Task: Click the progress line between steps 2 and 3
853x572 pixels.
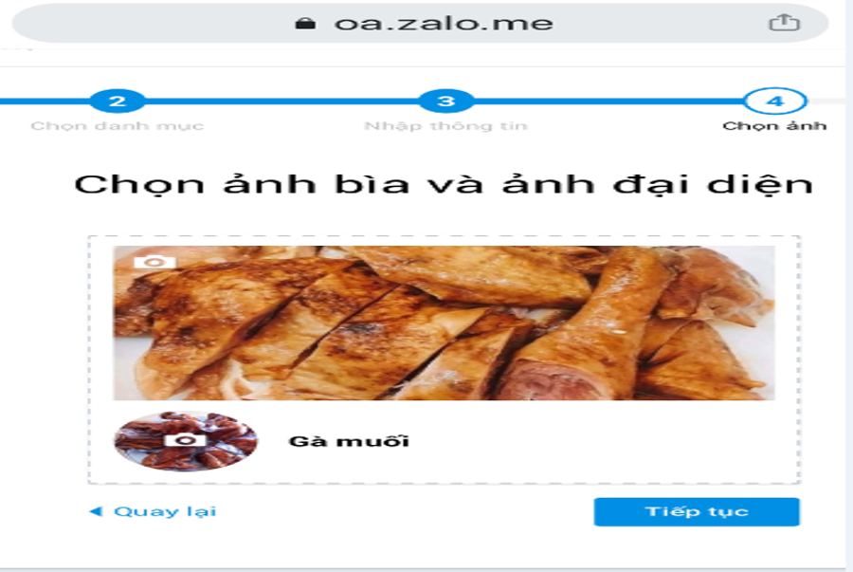Action: point(281,101)
